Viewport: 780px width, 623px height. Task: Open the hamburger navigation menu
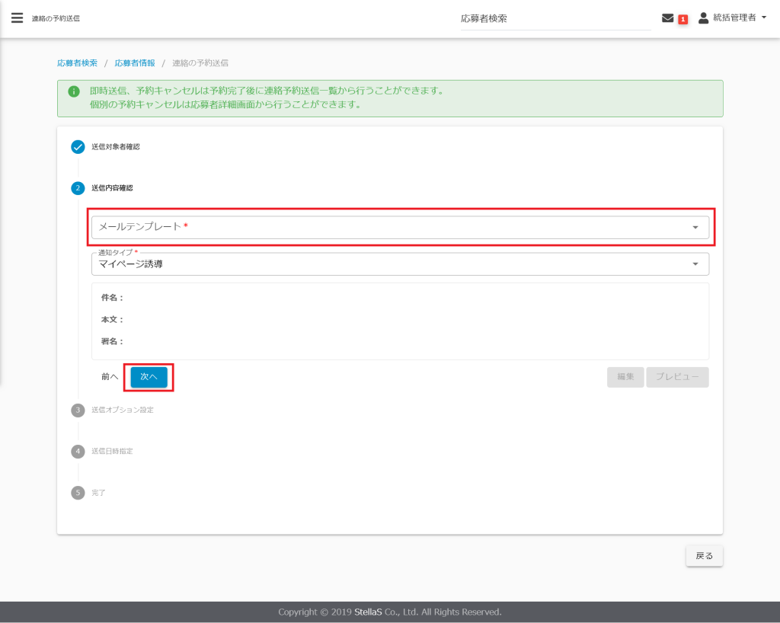17,18
